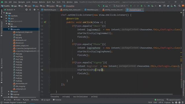Hide the Project panel with minus icon

pos(38,10)
